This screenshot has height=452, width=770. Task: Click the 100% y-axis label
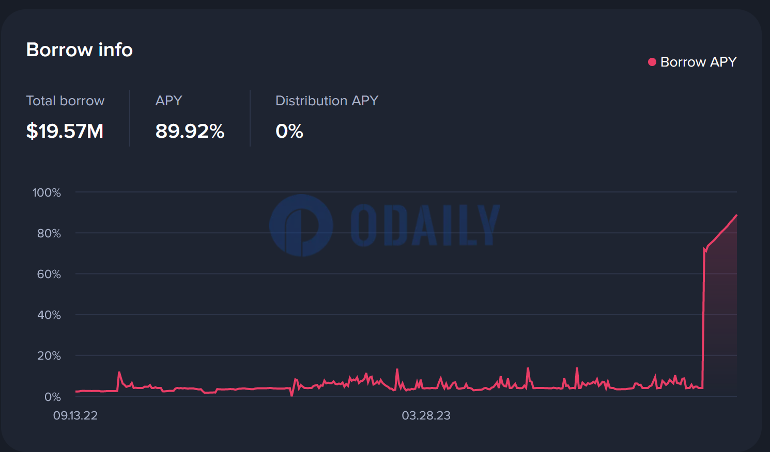(47, 192)
